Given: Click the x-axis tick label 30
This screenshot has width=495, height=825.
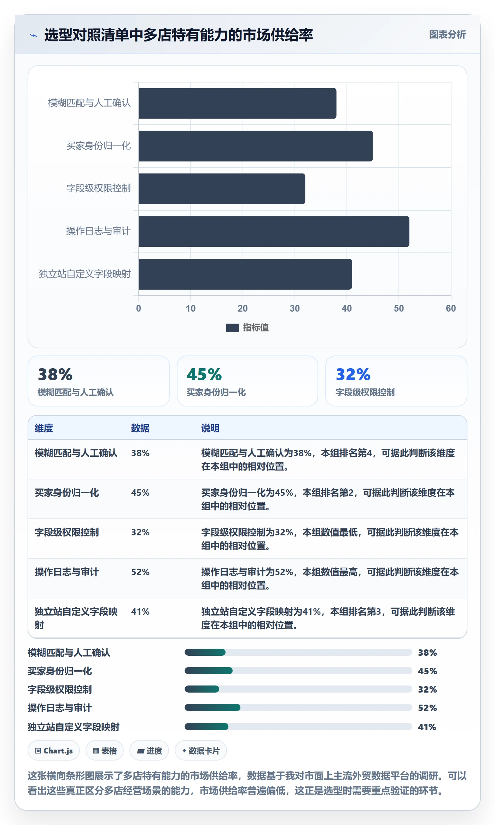Looking at the screenshot, I should pos(295,308).
